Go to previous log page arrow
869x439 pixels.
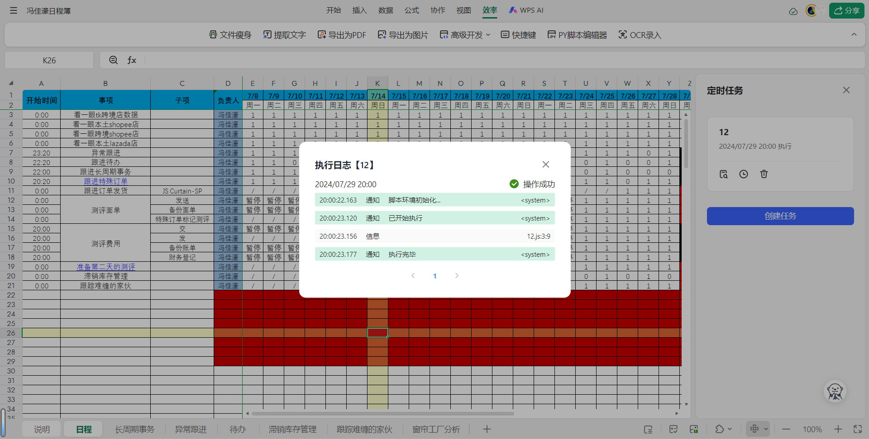413,275
